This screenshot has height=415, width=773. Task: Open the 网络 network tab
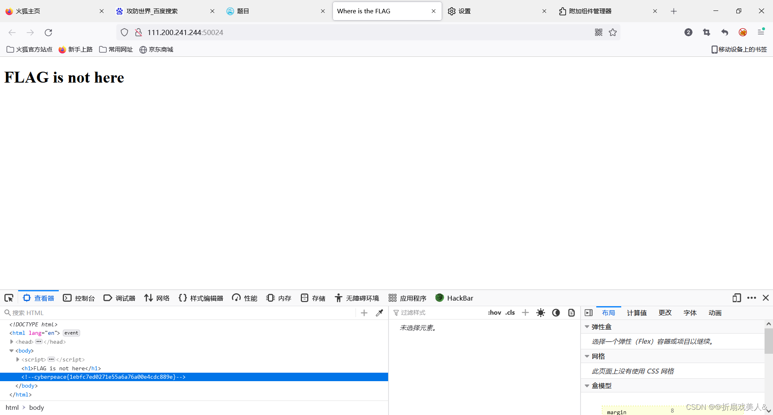[157, 298]
